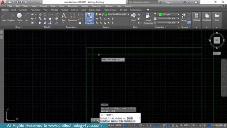Expand the Annotation panel dropdown

tap(72, 27)
